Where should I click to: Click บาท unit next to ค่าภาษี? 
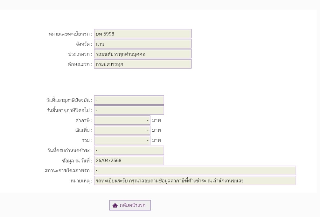[156, 120]
